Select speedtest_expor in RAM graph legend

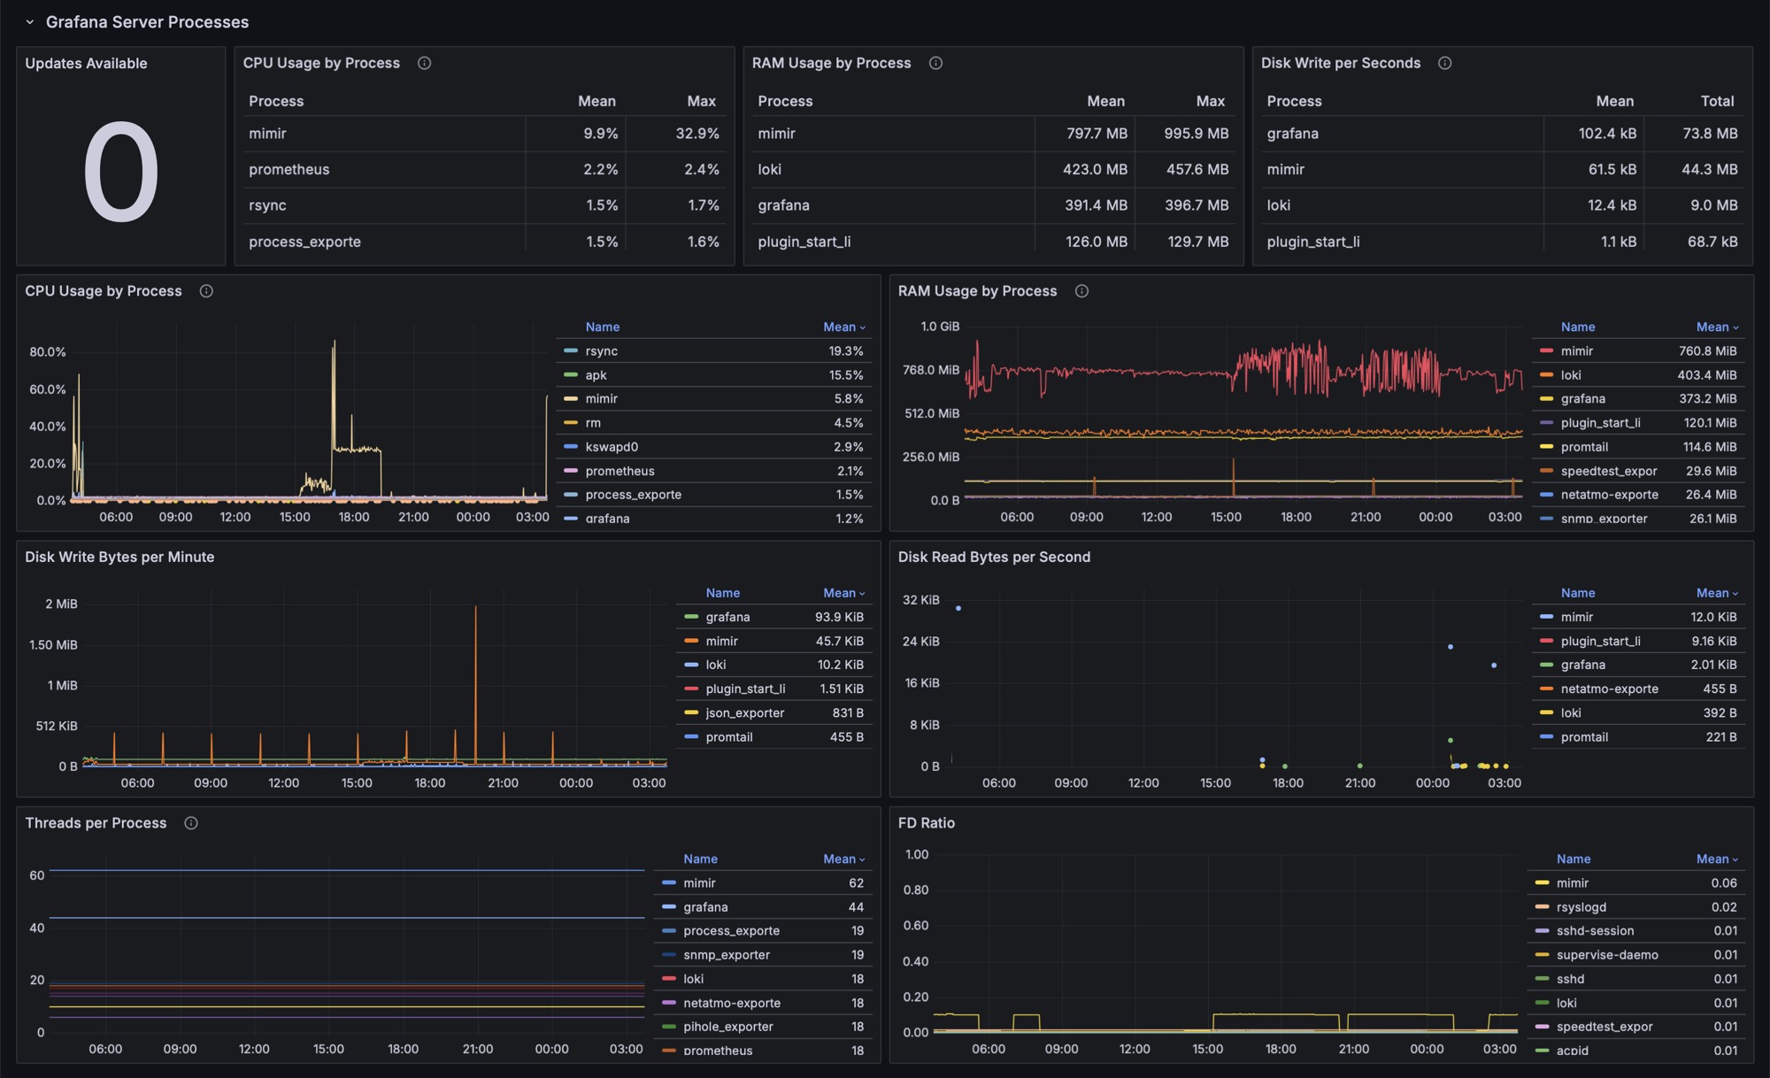[x=1609, y=471]
